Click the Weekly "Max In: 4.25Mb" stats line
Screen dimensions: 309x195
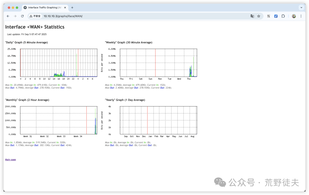pos(135,85)
